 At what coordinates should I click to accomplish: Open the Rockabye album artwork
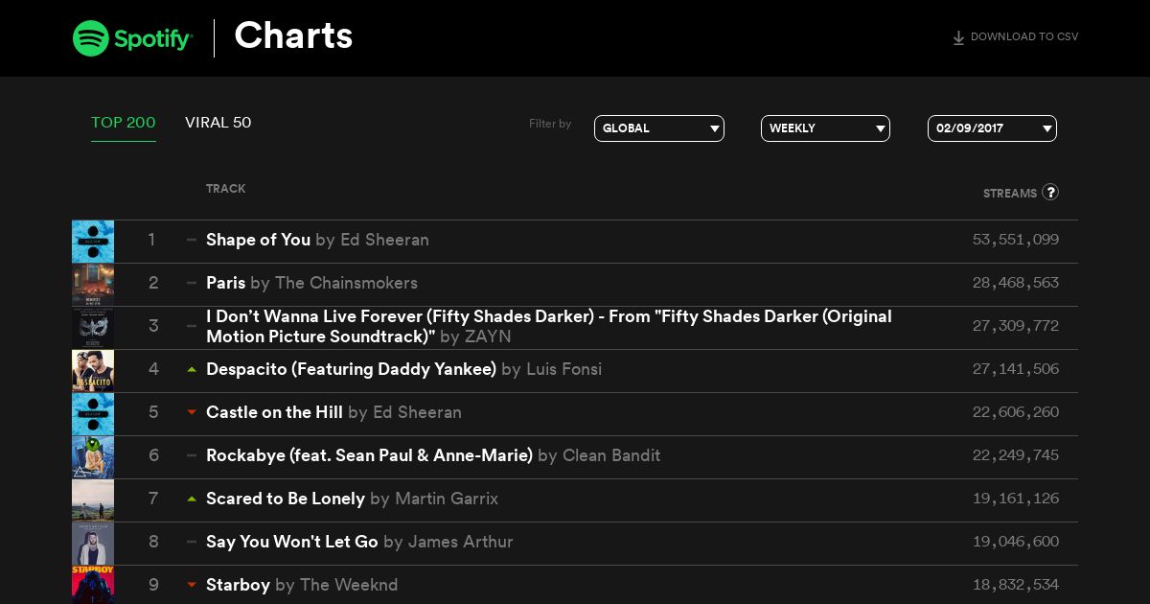point(93,457)
